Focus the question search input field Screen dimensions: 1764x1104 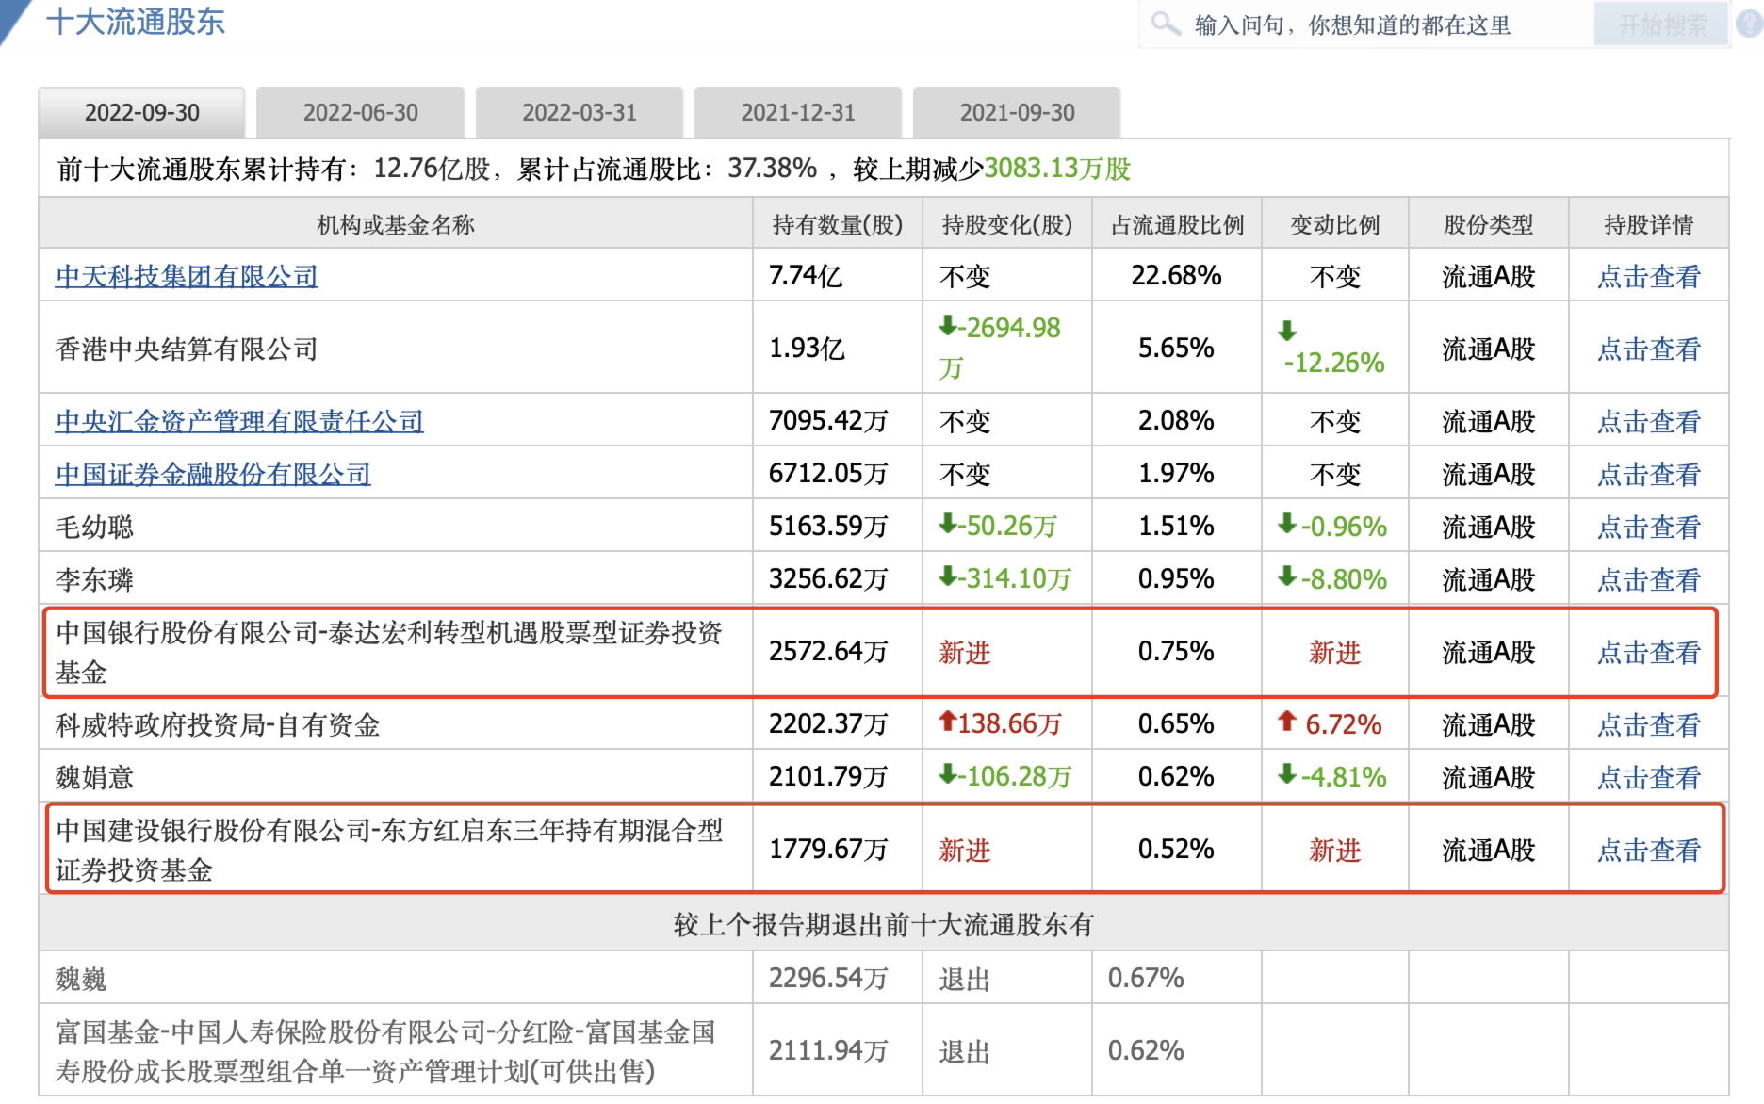click(x=1366, y=25)
